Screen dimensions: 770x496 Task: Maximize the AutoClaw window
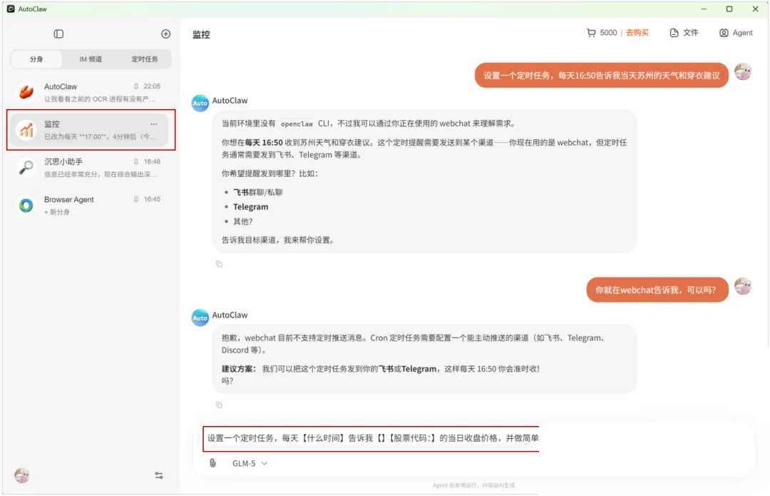729,9
